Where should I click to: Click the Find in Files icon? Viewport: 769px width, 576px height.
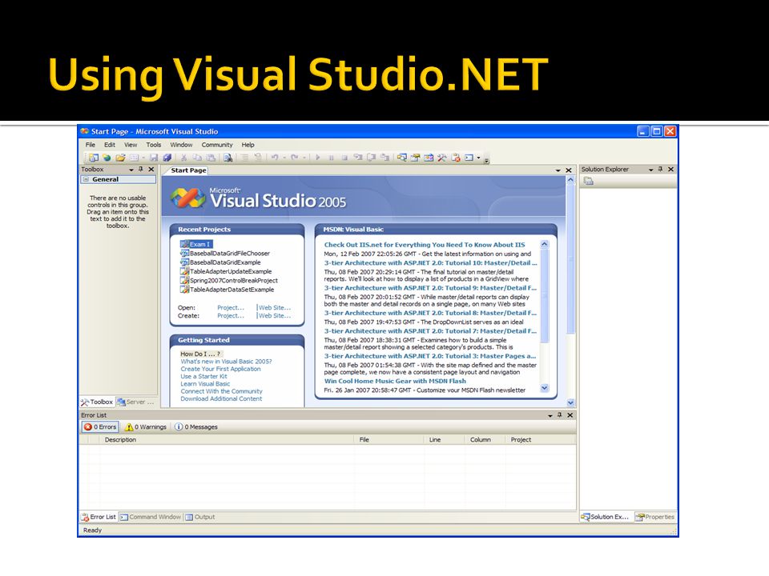point(228,158)
